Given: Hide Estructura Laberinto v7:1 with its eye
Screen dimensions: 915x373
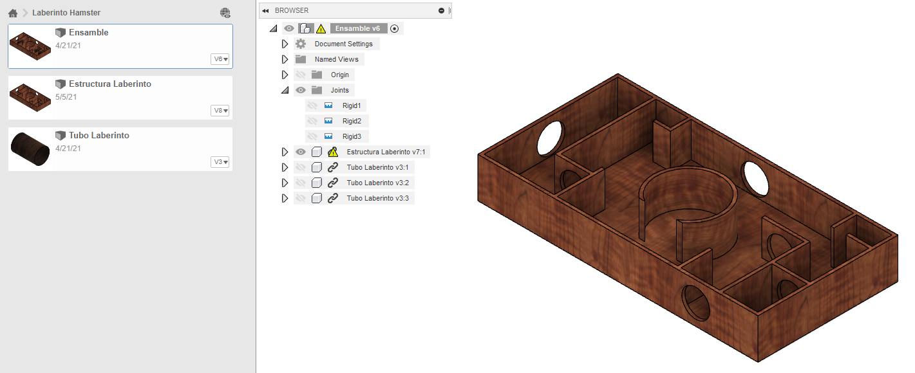Looking at the screenshot, I should click(x=300, y=152).
